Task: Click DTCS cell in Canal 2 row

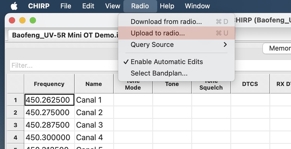Action: pyautogui.click(x=250, y=112)
